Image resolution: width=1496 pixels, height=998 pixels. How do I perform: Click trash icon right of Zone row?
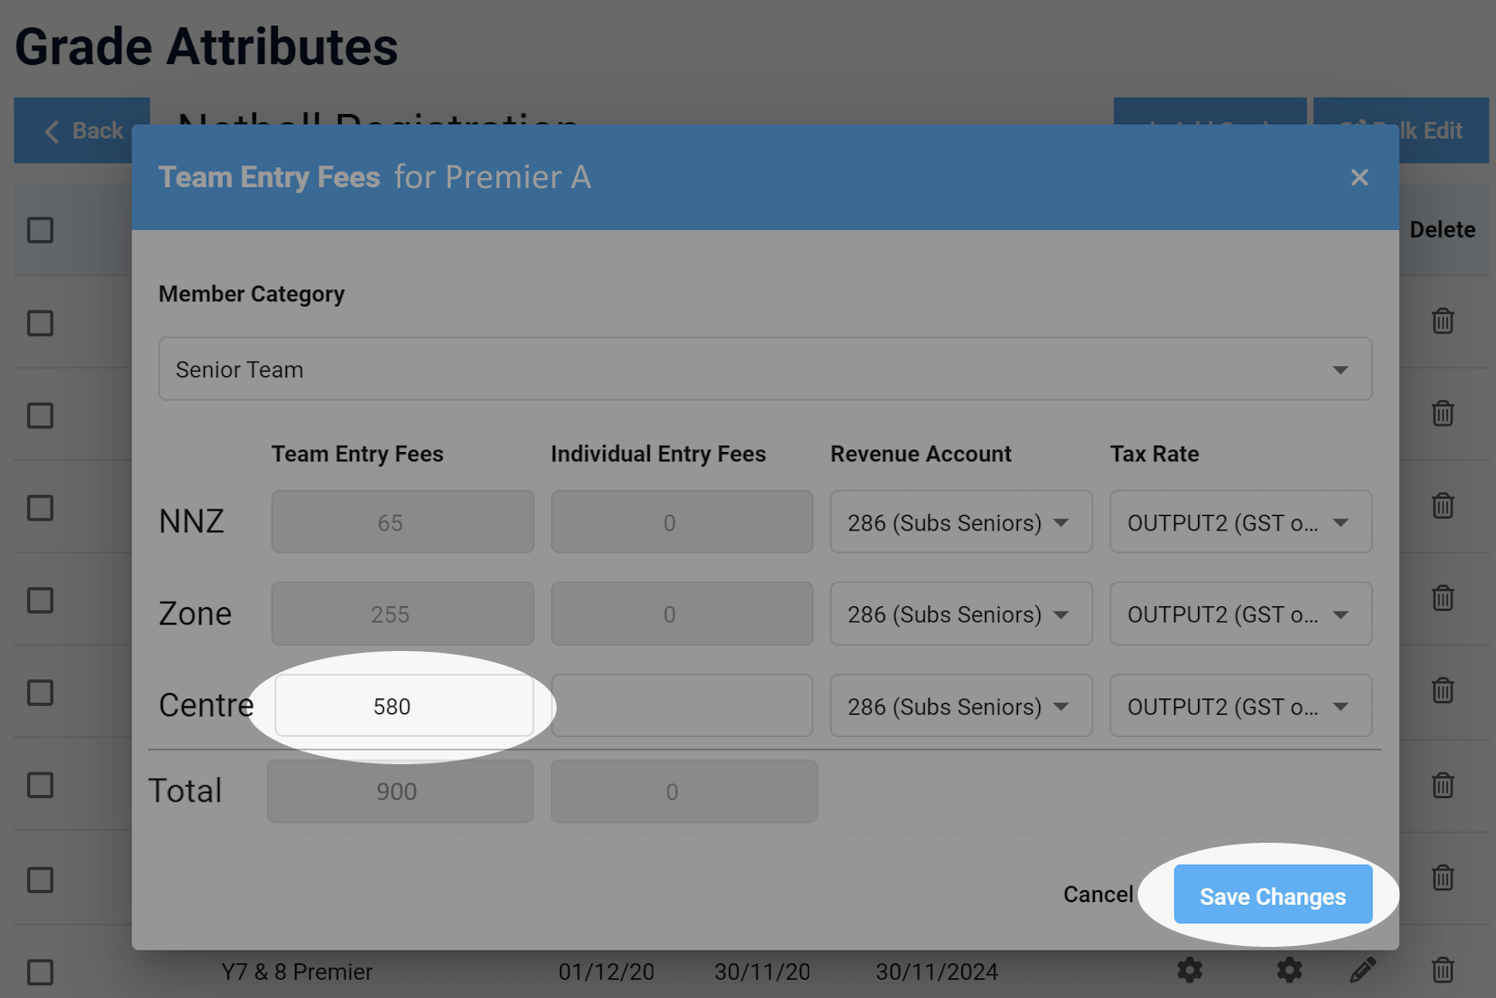click(x=1443, y=598)
